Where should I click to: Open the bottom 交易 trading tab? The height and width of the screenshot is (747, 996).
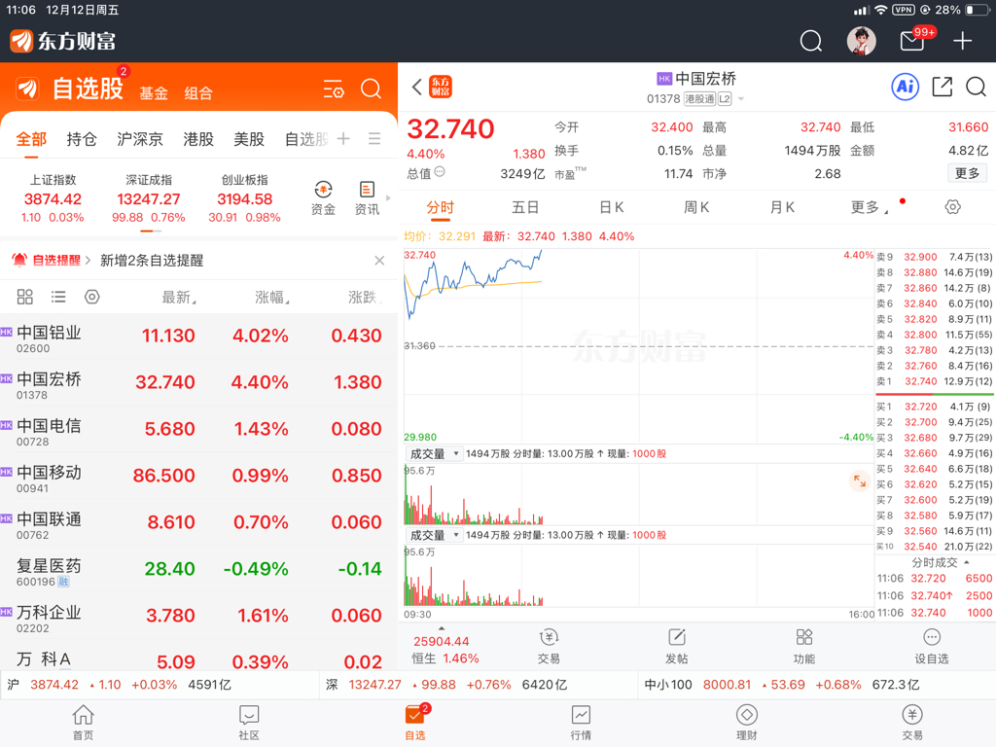pyautogui.click(x=912, y=723)
